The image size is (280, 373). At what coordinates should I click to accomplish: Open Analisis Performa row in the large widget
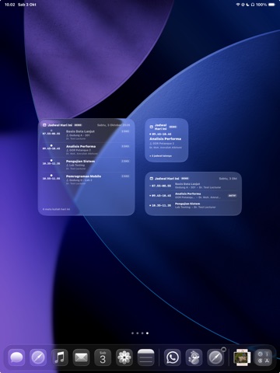pos(86,150)
